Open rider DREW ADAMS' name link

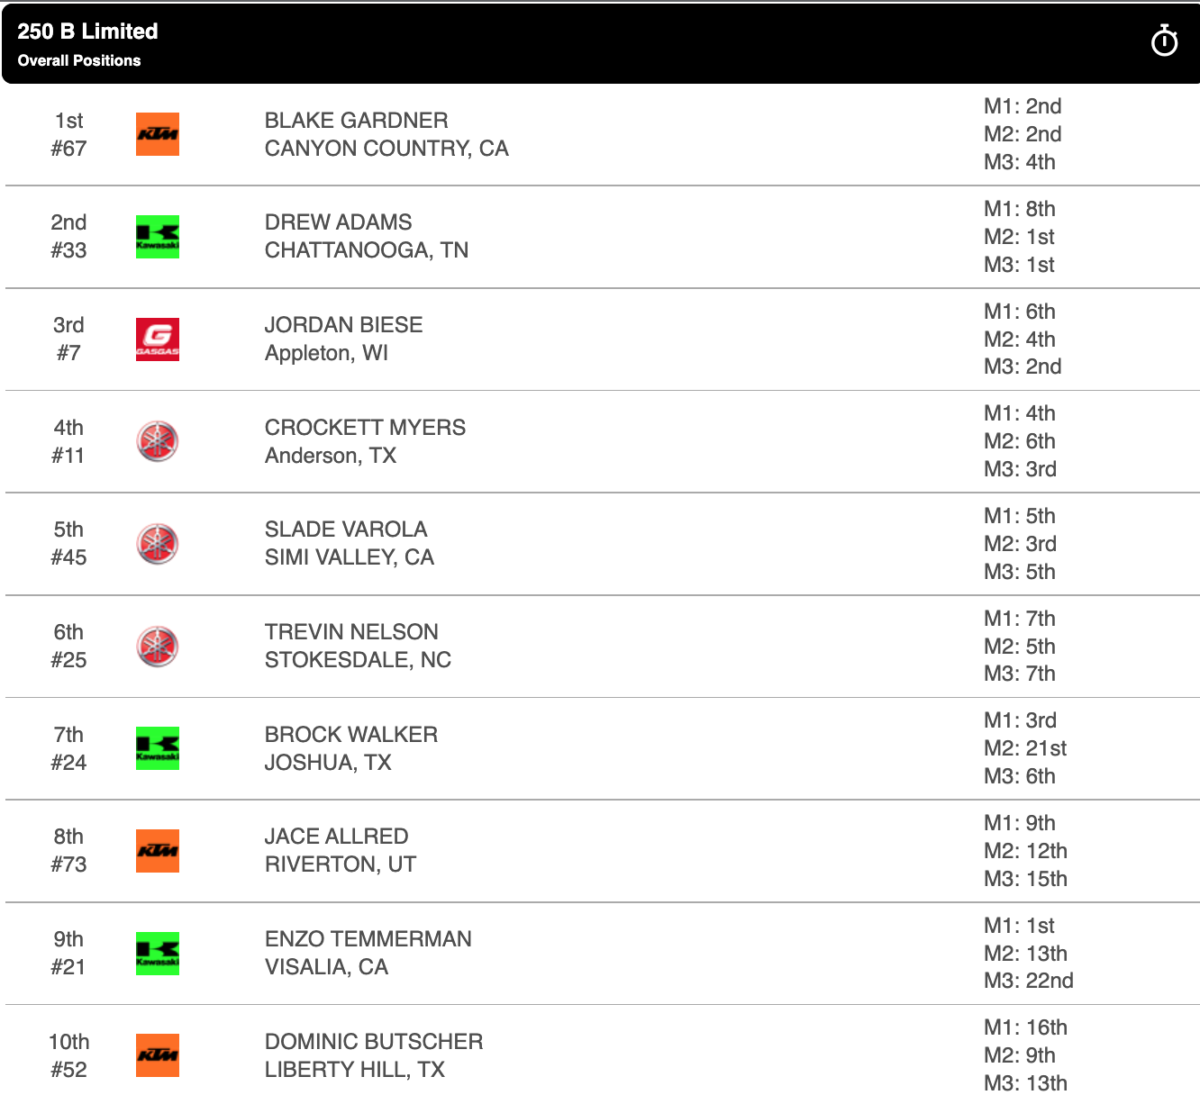pyautogui.click(x=338, y=222)
